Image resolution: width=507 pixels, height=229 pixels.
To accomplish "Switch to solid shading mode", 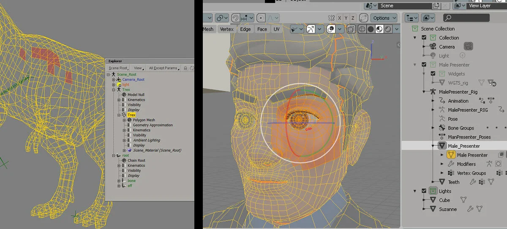I will (x=371, y=29).
